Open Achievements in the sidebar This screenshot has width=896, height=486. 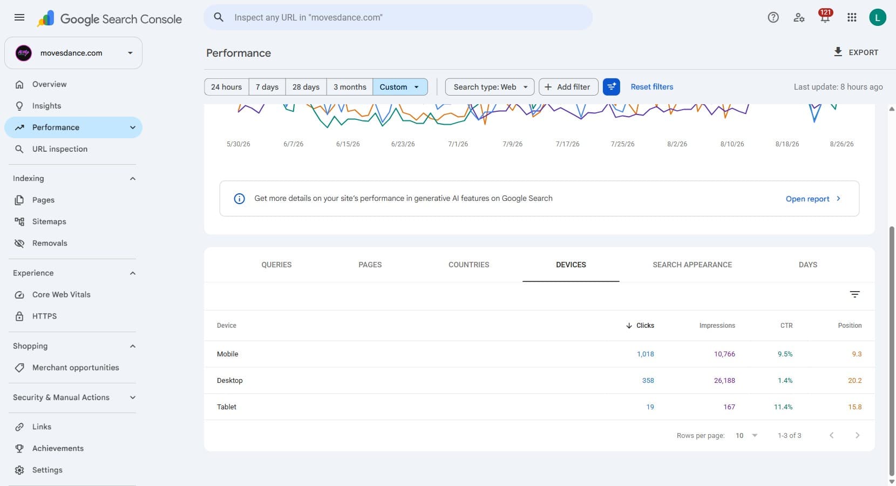click(73, 448)
